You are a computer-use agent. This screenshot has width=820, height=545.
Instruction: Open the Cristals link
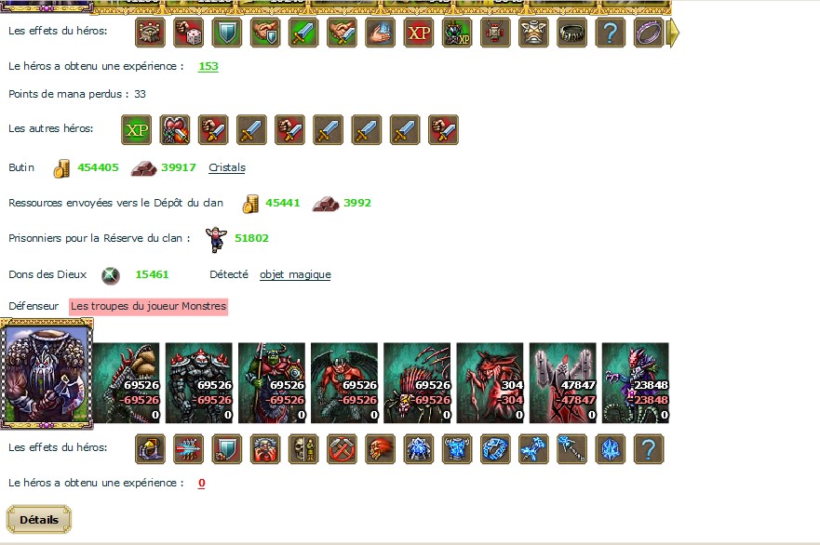pos(227,167)
